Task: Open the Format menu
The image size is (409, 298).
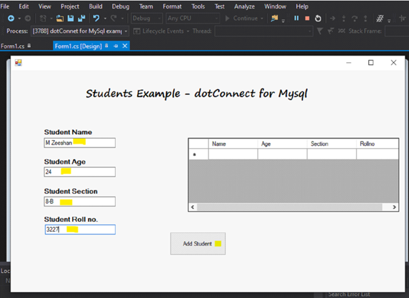Action: [x=172, y=7]
